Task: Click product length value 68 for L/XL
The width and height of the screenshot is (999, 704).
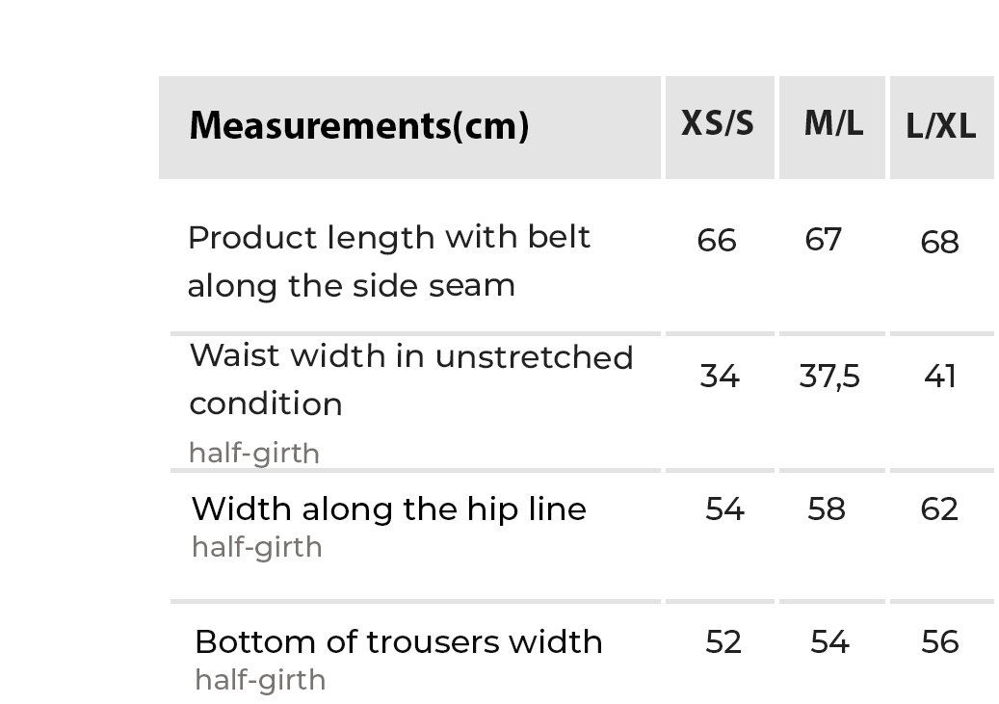Action: (x=939, y=242)
